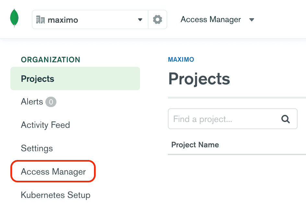Focus the Find a project search field

tap(233, 119)
